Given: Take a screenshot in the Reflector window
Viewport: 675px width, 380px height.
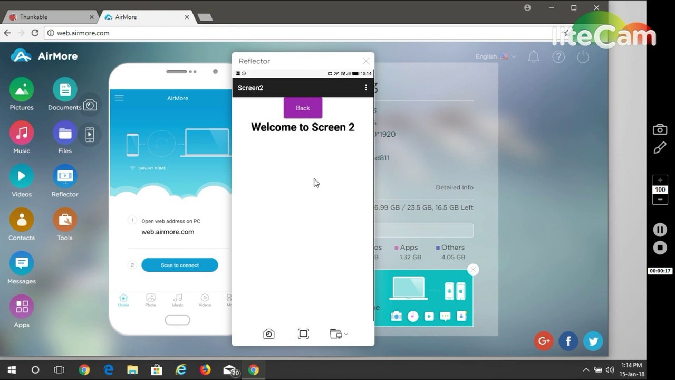Looking at the screenshot, I should (x=269, y=334).
